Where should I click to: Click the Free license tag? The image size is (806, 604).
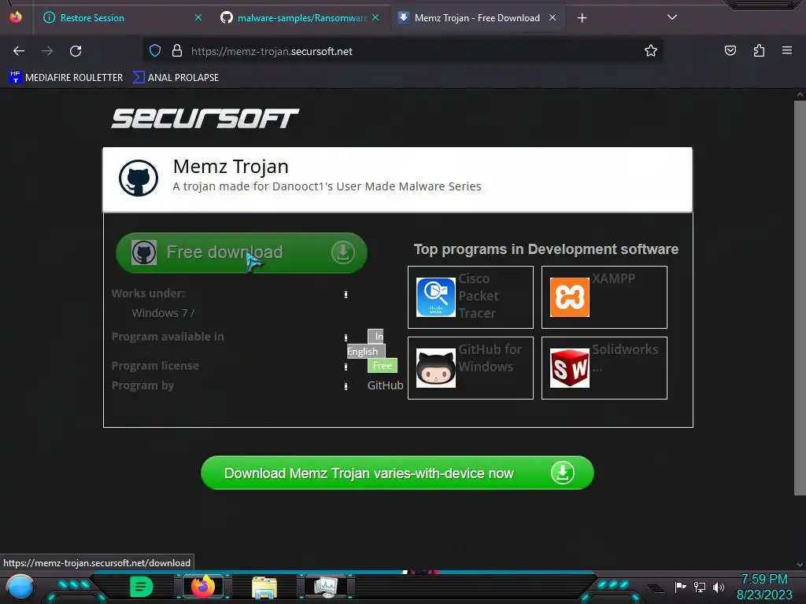pos(383,366)
